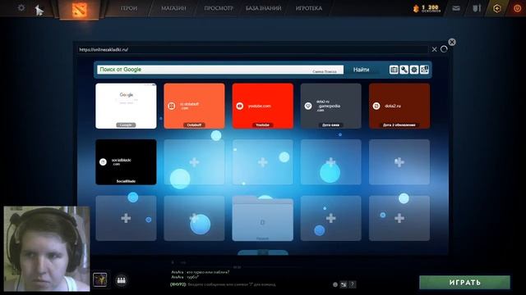This screenshot has width=526, height=295.
Task: Open the dota2.ru updates tile
Action: [x=399, y=106]
